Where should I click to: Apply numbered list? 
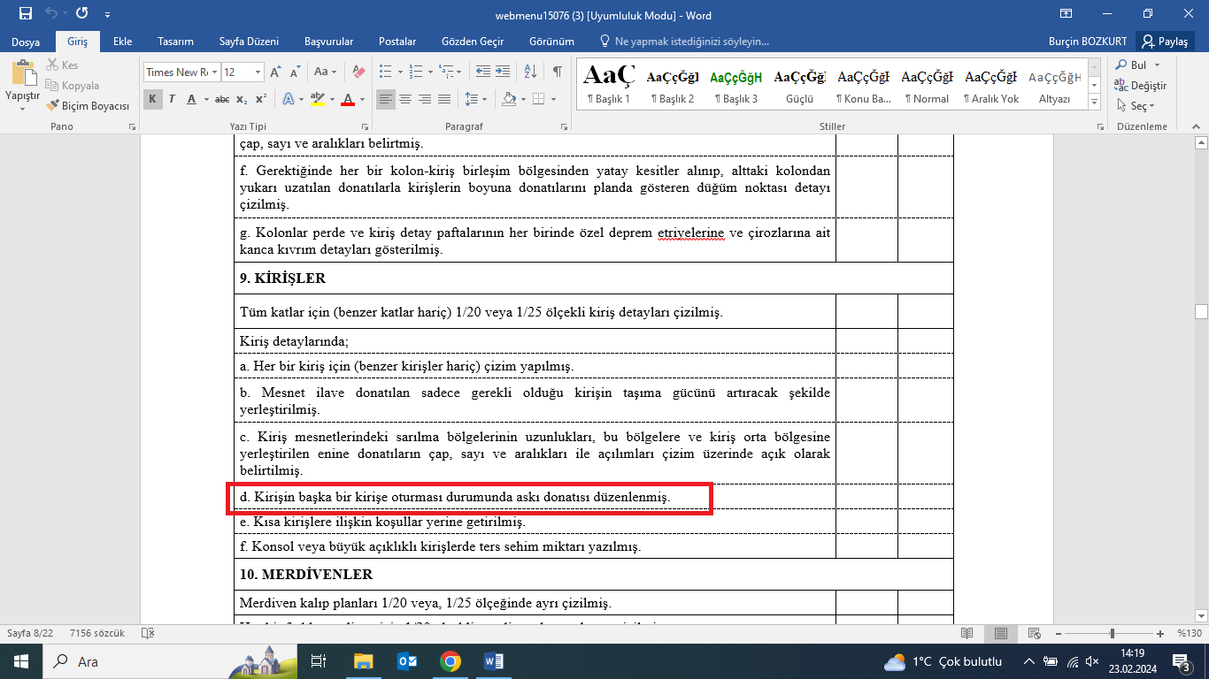416,72
